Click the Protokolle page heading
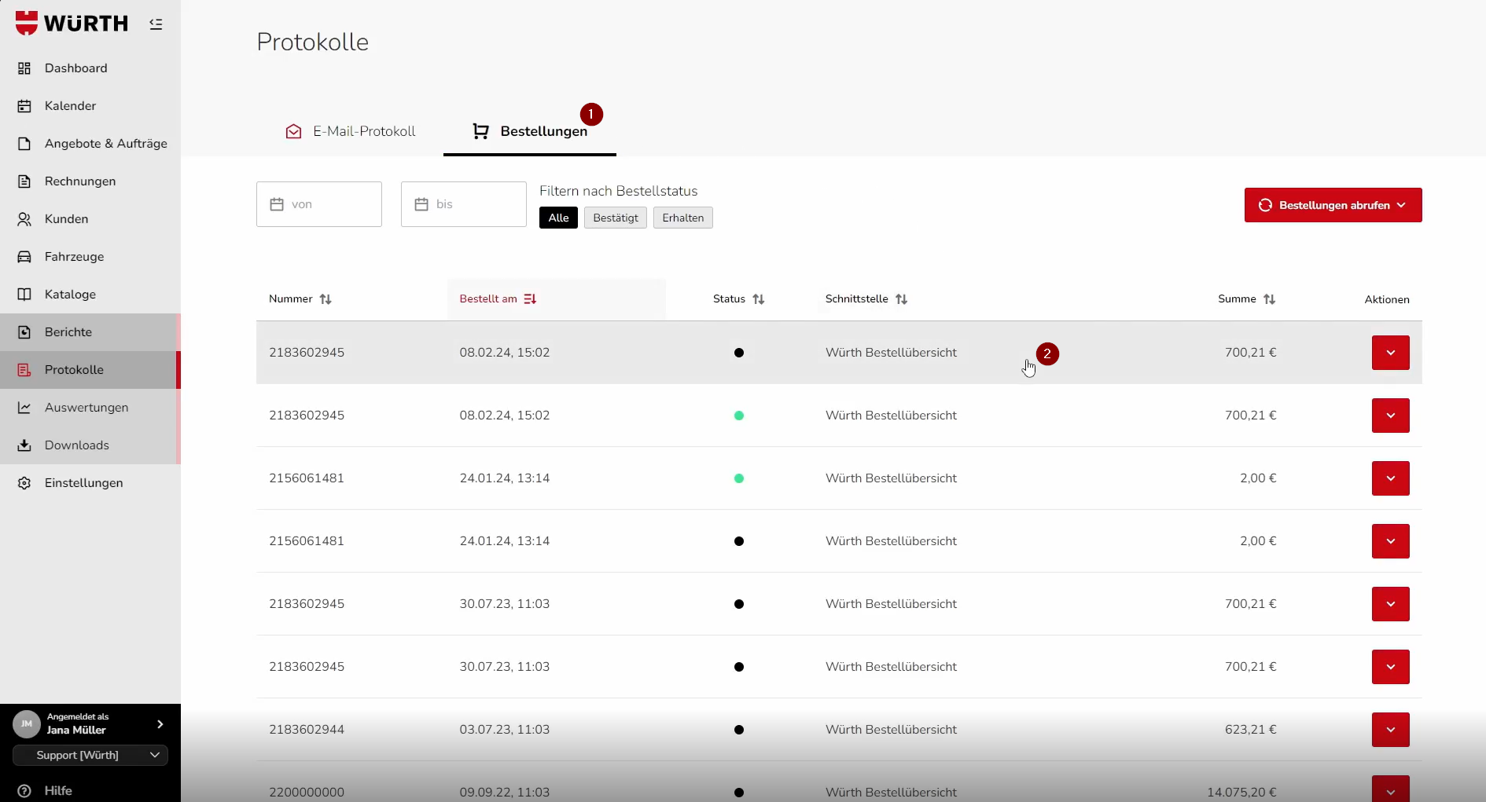The height and width of the screenshot is (802, 1486). pyautogui.click(x=313, y=42)
